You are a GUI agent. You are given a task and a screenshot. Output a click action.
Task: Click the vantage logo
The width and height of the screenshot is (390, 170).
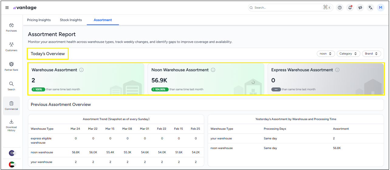point(25,8)
